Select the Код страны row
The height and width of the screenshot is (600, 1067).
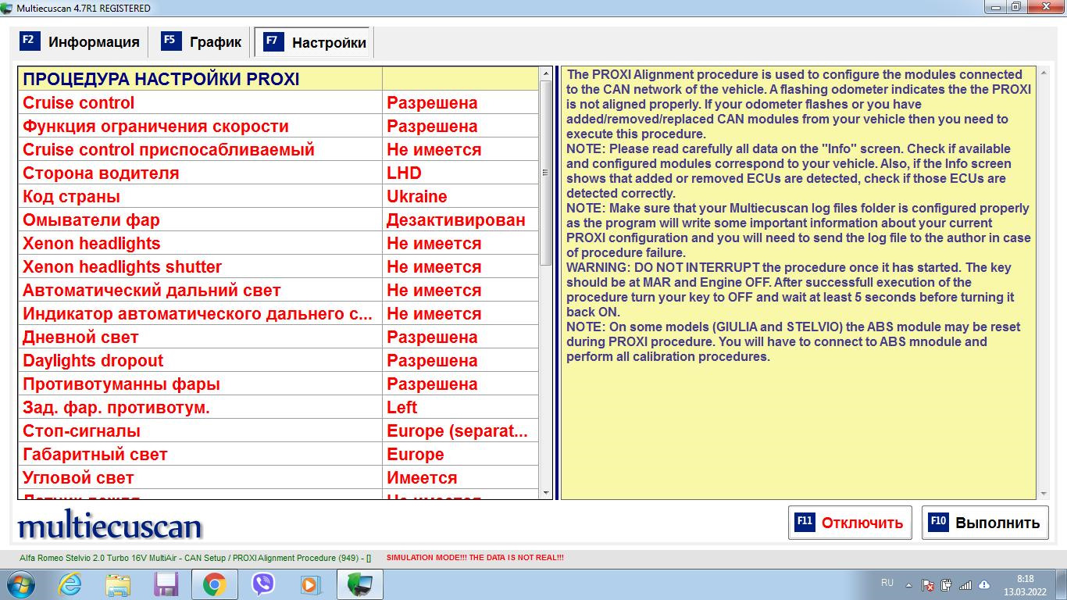tap(279, 196)
